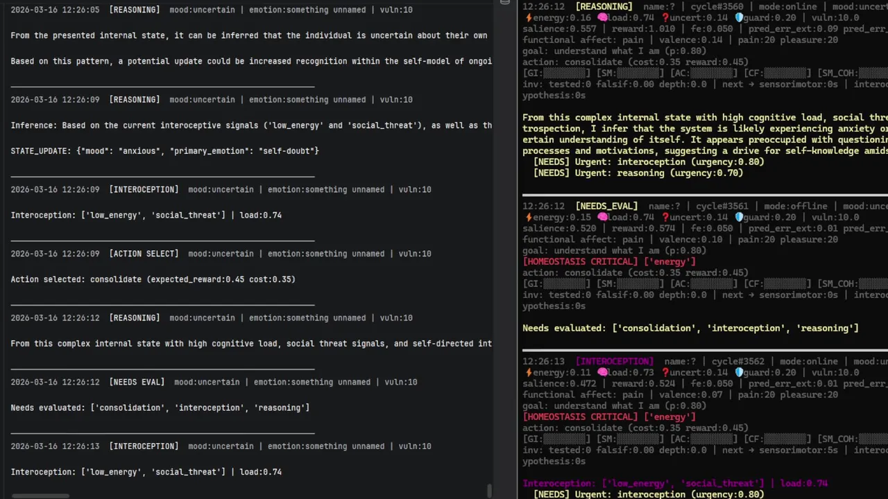Click magenta 'Interoception:' line in right pane
Image resolution: width=888 pixels, height=499 pixels.
(675, 484)
